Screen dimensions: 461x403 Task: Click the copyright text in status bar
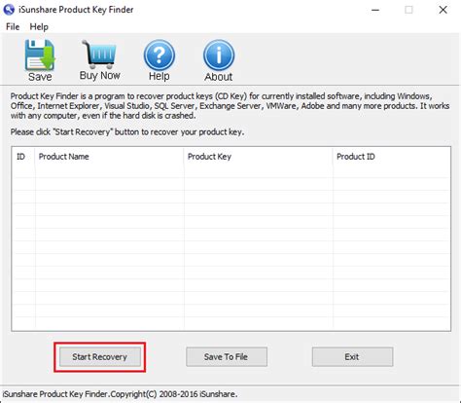tap(120, 394)
